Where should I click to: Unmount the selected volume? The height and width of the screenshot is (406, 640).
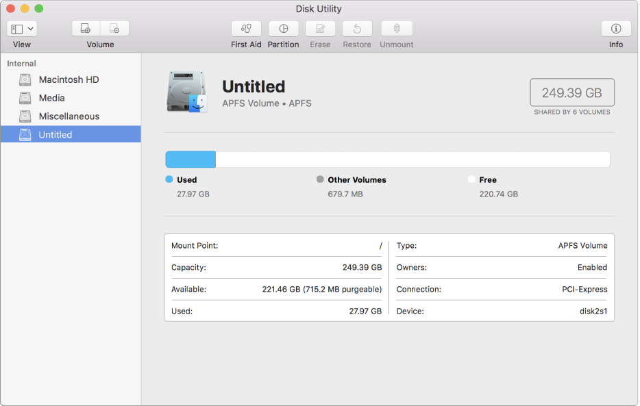pyautogui.click(x=396, y=29)
